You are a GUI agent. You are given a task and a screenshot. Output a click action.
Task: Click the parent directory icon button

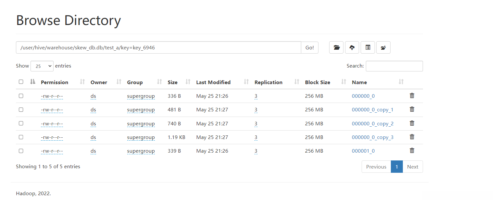tap(383, 47)
